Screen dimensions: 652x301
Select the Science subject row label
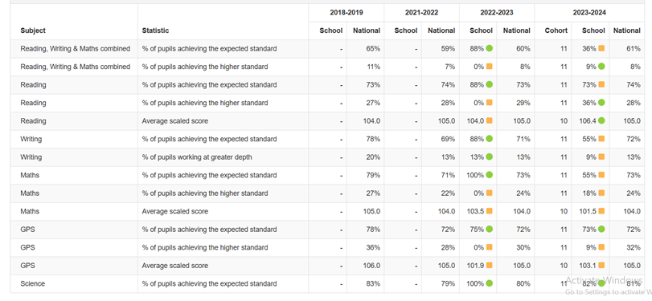pyautogui.click(x=32, y=283)
